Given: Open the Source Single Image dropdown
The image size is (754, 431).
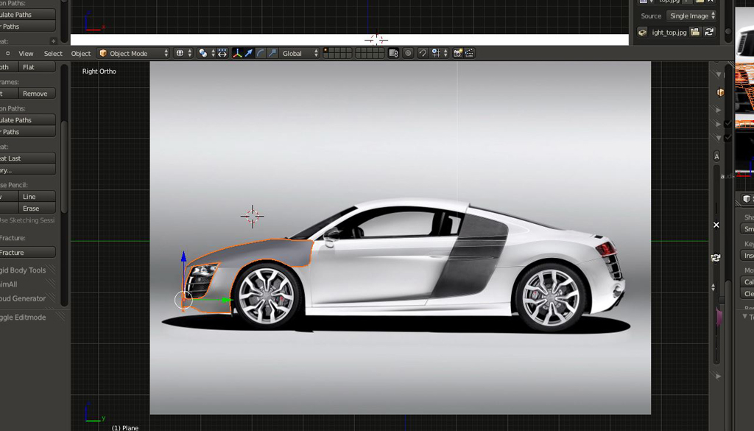Looking at the screenshot, I should tap(691, 16).
